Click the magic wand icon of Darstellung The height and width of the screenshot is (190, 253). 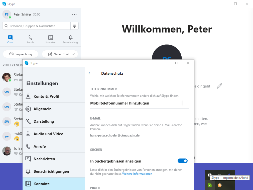click(x=28, y=121)
